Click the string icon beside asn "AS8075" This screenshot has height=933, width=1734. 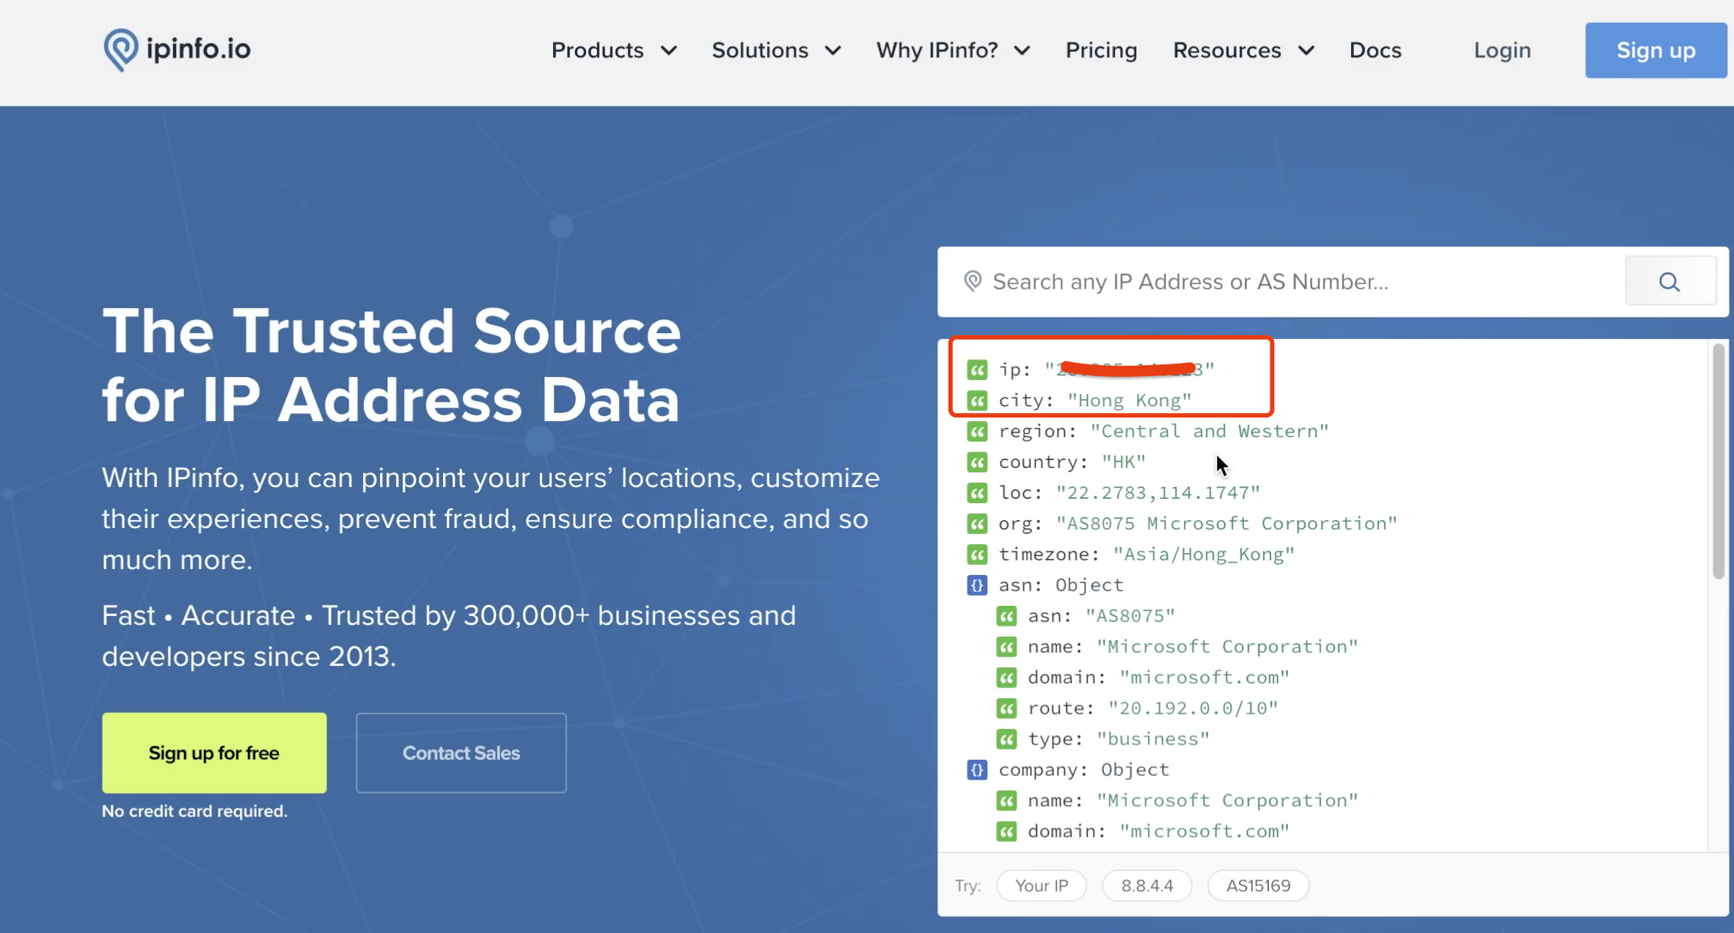pos(1006,616)
